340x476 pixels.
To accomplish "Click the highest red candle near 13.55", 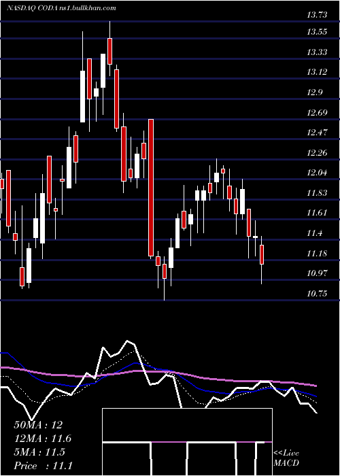I will click(x=109, y=51).
